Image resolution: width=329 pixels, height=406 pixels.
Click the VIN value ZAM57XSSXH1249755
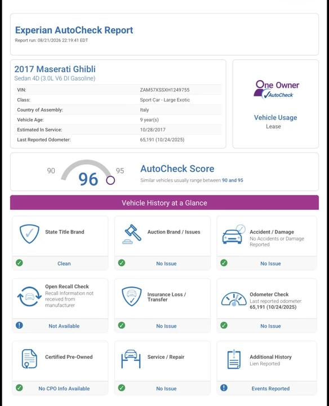164,90
